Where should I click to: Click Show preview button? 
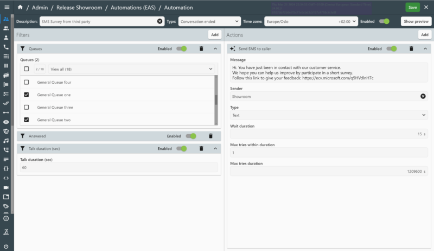(416, 21)
